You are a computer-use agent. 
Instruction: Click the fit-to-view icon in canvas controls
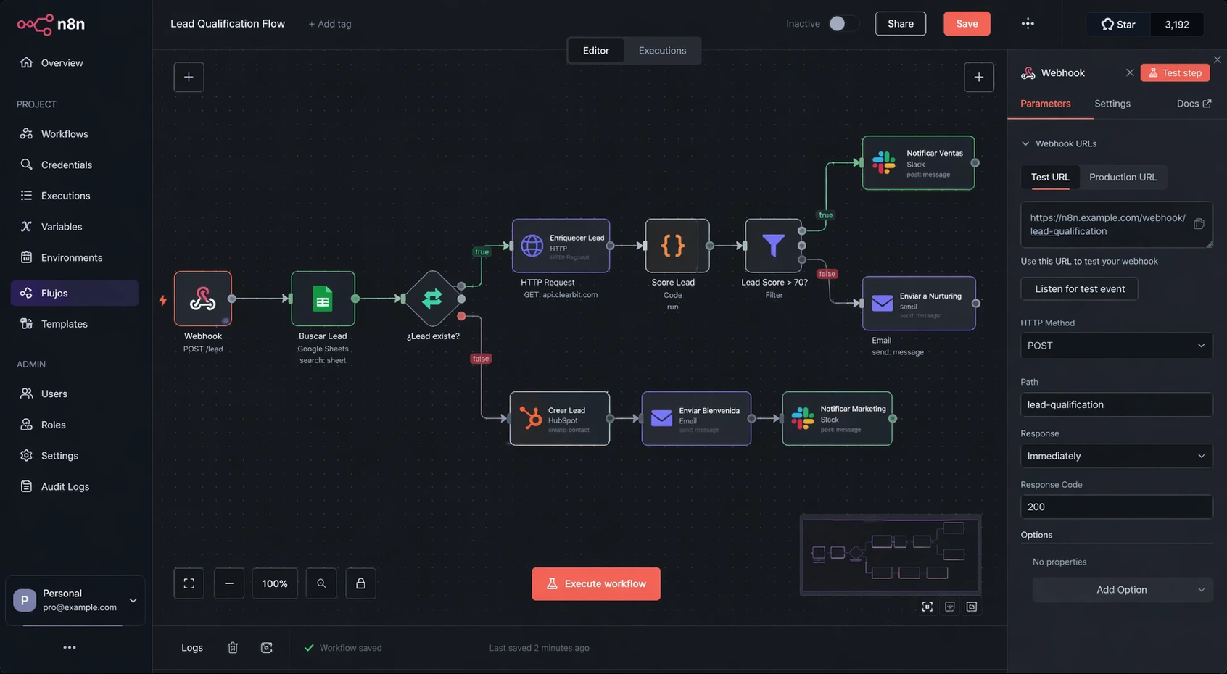pyautogui.click(x=189, y=583)
